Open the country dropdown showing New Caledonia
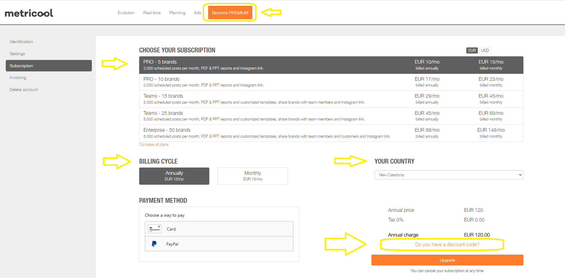 (448, 175)
